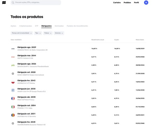Sort by Rendimento anual column header
162x128 pixels.
pyautogui.click(x=98, y=40)
